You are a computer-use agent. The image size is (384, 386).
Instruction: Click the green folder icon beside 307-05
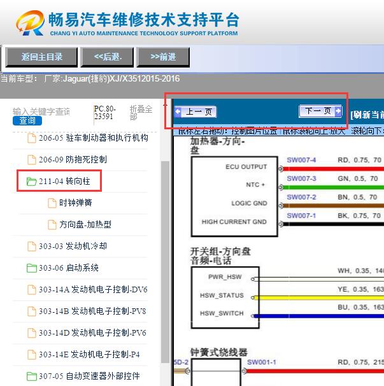[31, 376]
